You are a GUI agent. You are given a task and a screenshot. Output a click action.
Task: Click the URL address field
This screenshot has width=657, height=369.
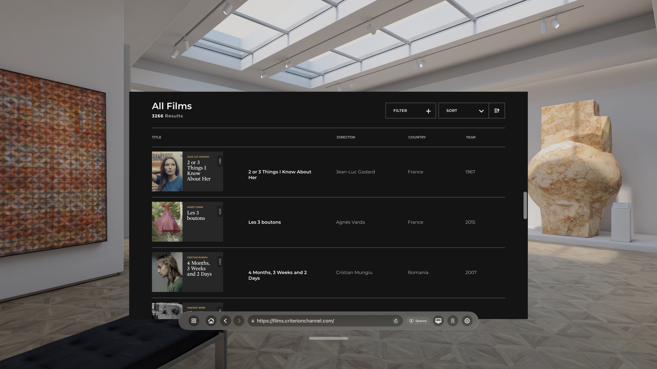point(325,321)
